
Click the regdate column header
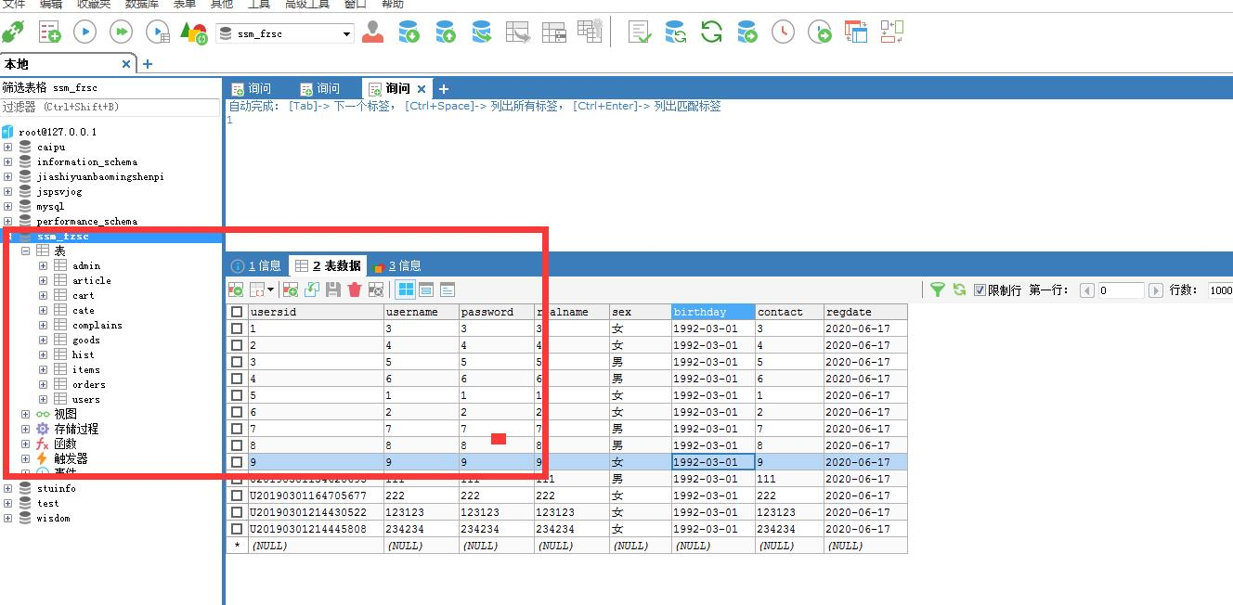(865, 312)
